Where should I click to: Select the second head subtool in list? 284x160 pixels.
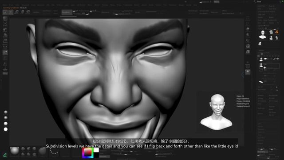click(261, 65)
